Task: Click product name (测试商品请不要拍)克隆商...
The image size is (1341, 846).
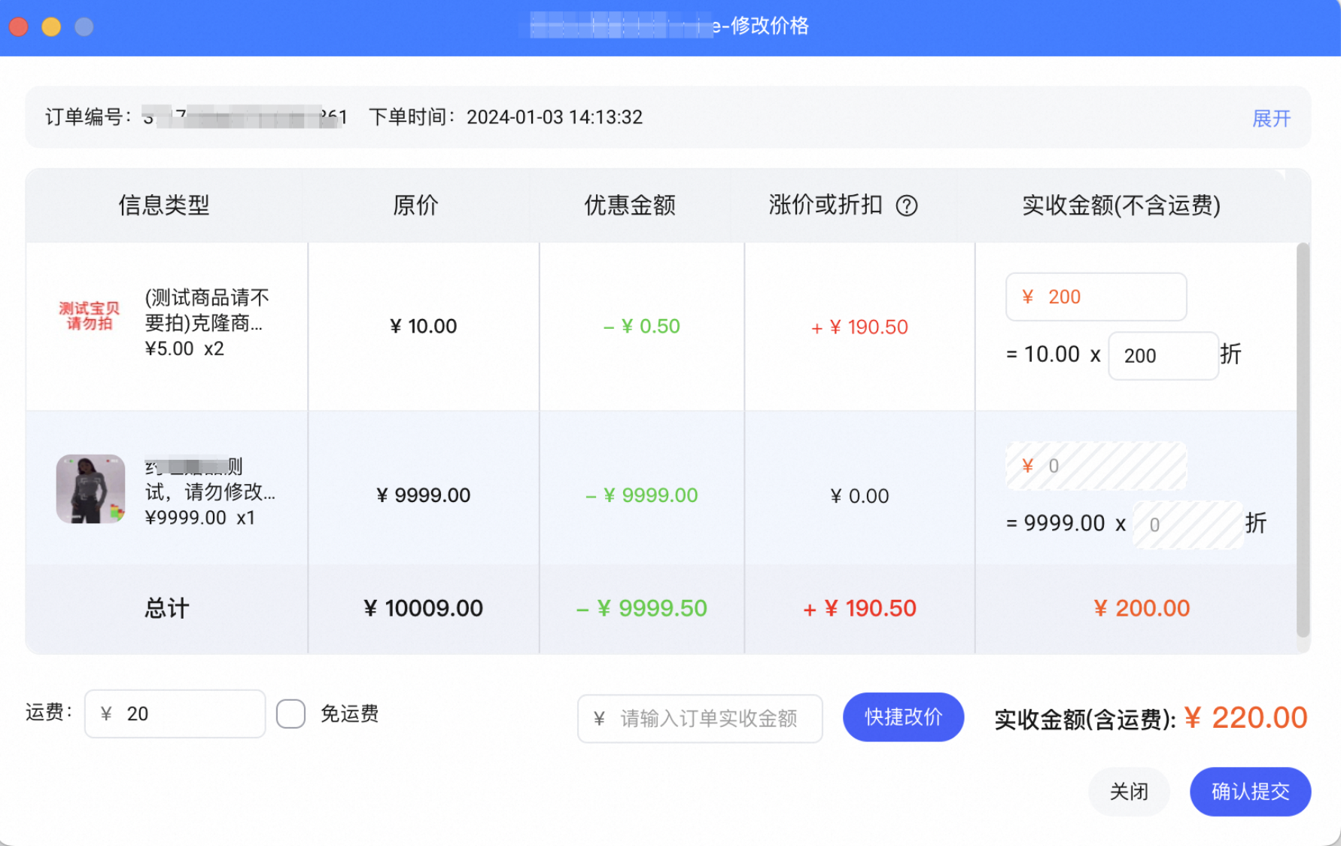Action: pos(207,310)
